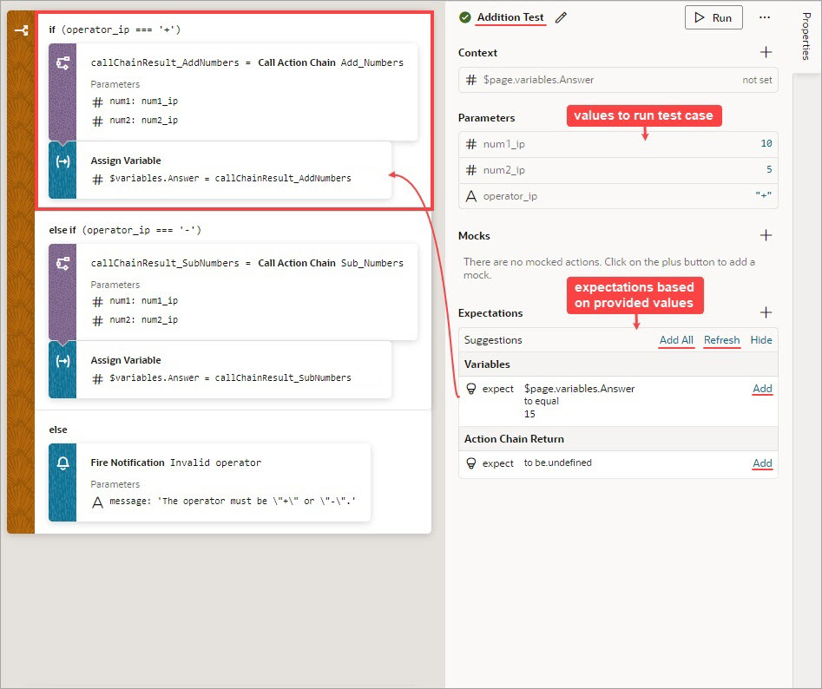This screenshot has height=689, width=822.
Task: Select the Sub_Numbers Call Action Chain icon
Action: point(62,264)
